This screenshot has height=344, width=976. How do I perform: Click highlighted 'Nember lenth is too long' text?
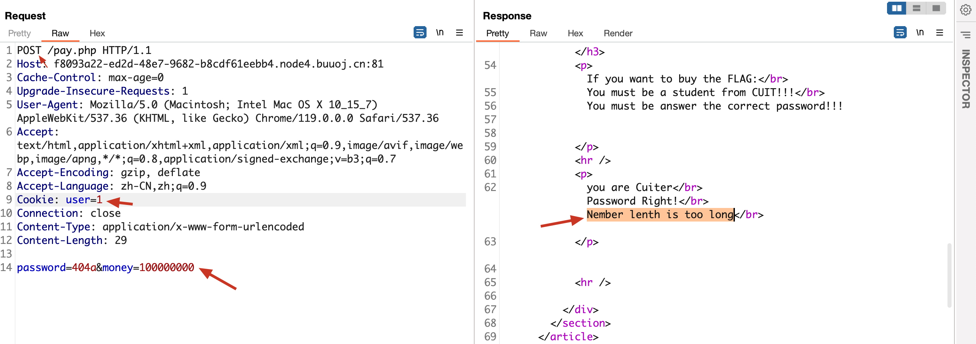pyautogui.click(x=661, y=214)
